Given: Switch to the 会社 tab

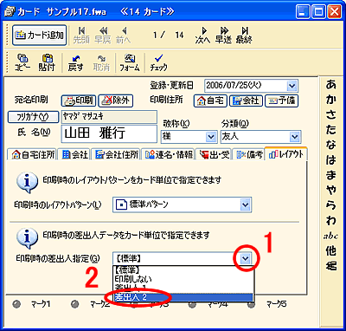Looking at the screenshot, I should pyautogui.click(x=75, y=155).
